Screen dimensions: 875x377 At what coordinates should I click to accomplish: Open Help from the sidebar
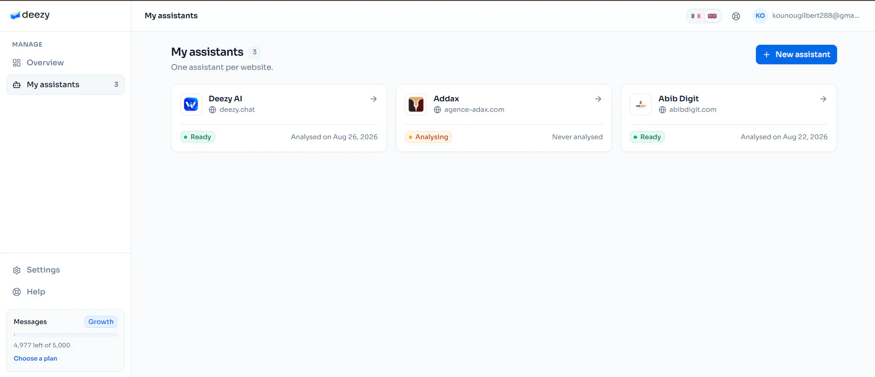pos(65,292)
